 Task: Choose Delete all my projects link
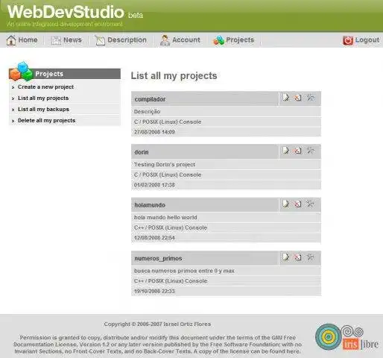click(x=46, y=120)
